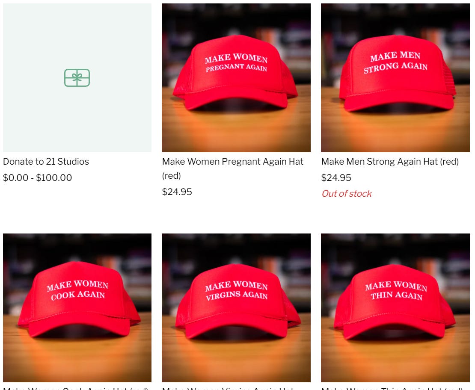Click the $0.00 - $100.00 donation price
The image size is (475, 390).
pos(38,177)
